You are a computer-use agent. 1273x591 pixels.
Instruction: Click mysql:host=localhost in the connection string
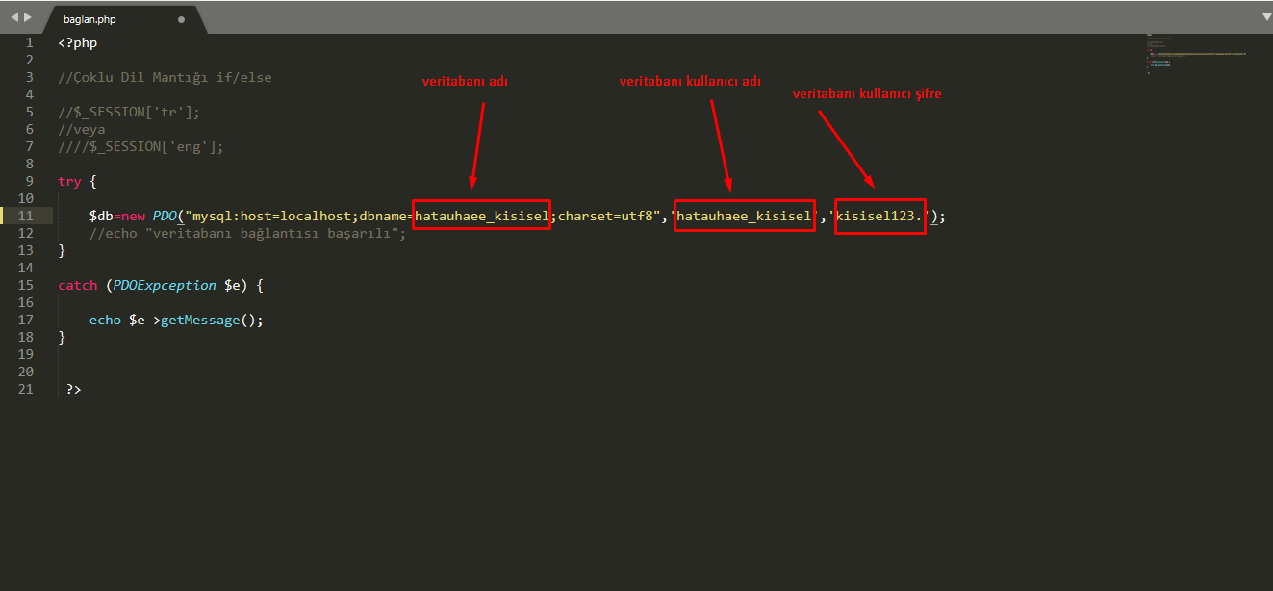[272, 217]
